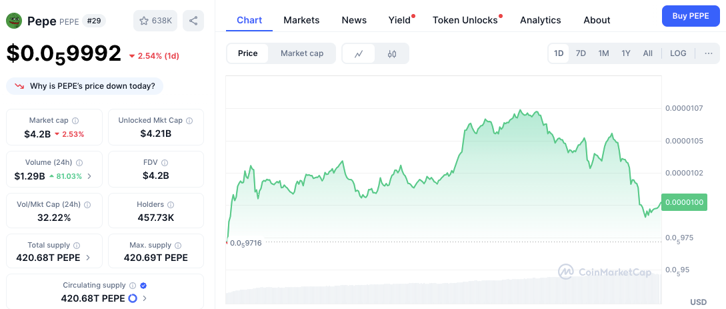Open the chart more options ellipsis
This screenshot has height=309, width=726.
(x=708, y=53)
